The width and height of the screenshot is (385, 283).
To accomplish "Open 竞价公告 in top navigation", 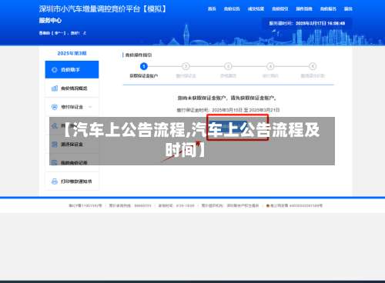I will (x=232, y=9).
